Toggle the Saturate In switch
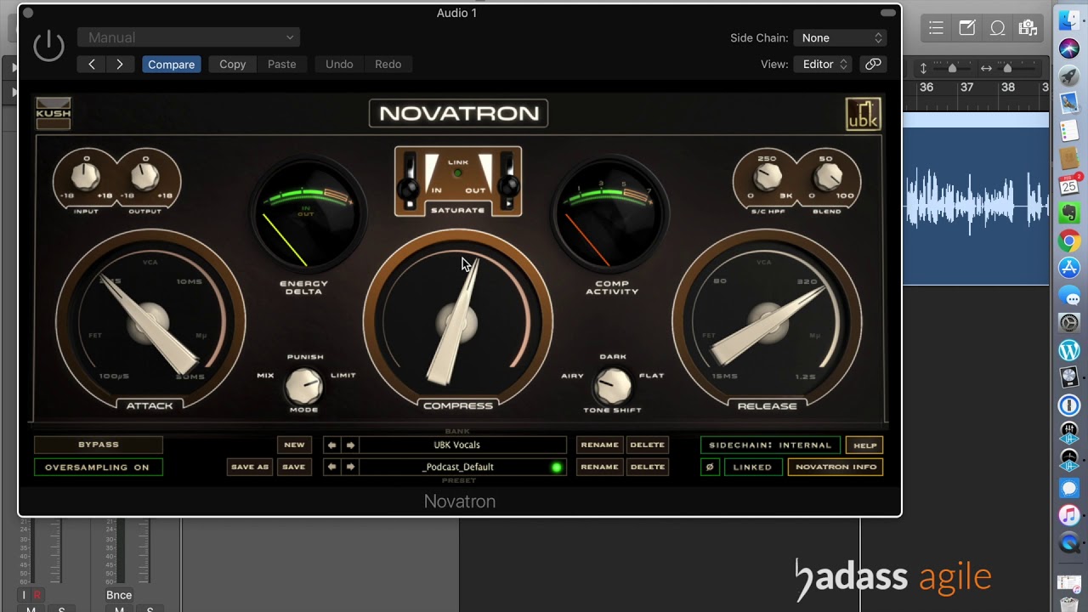The width and height of the screenshot is (1088, 612). click(x=410, y=180)
